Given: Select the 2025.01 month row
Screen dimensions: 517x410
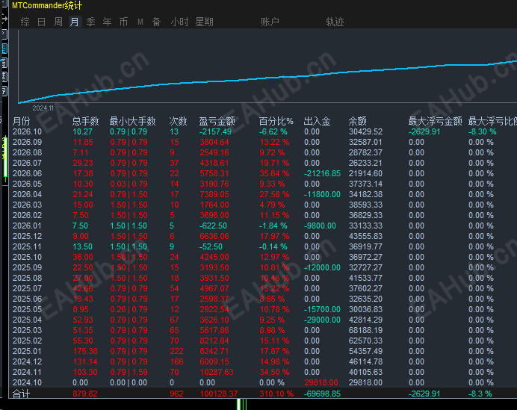Looking at the screenshot, I should coord(263,351).
